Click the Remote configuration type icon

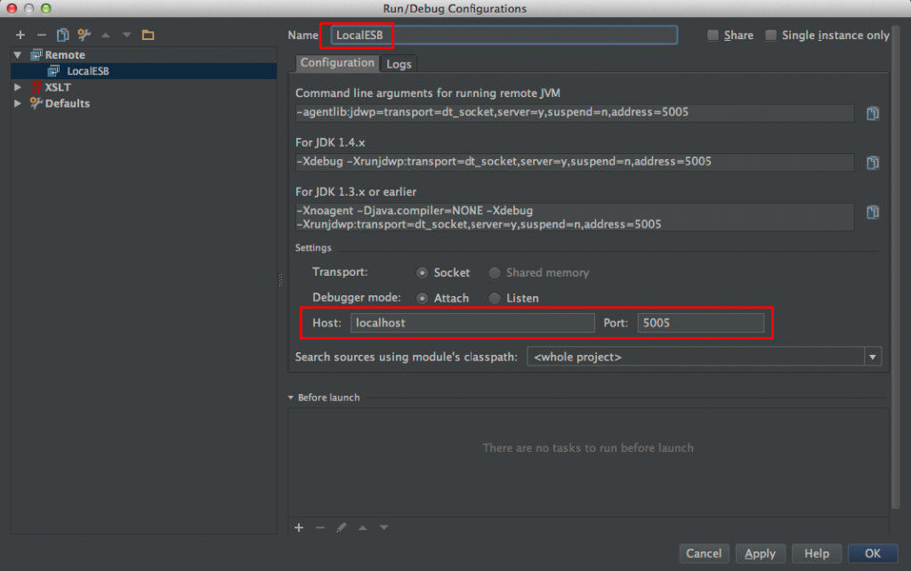[36, 54]
